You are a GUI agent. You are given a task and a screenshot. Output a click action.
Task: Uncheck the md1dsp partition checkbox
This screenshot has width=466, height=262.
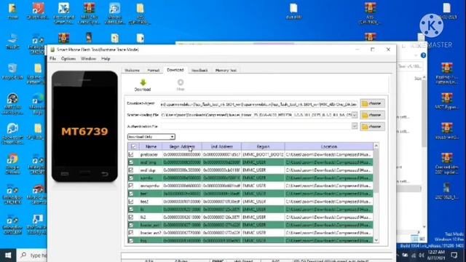pos(131,170)
